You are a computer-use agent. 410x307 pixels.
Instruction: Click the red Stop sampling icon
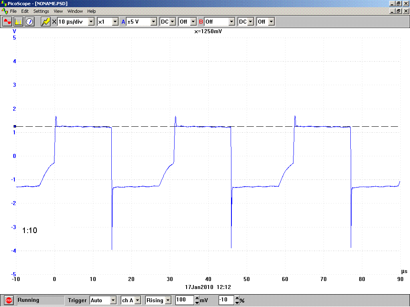coord(9,301)
